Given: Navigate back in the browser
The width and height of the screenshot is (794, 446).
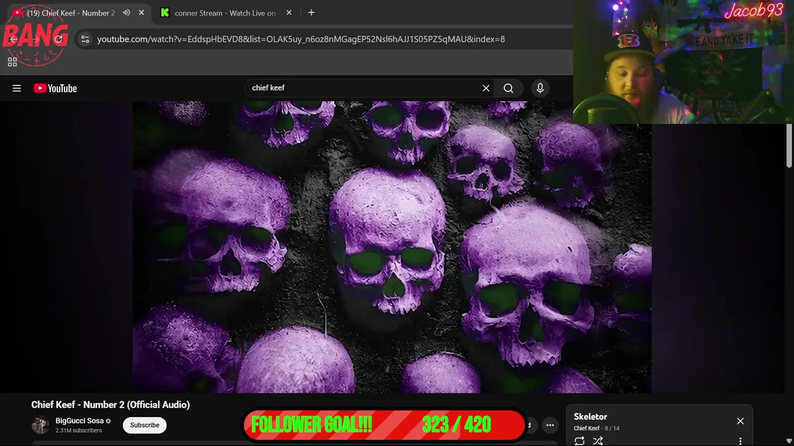Looking at the screenshot, I should [x=14, y=39].
